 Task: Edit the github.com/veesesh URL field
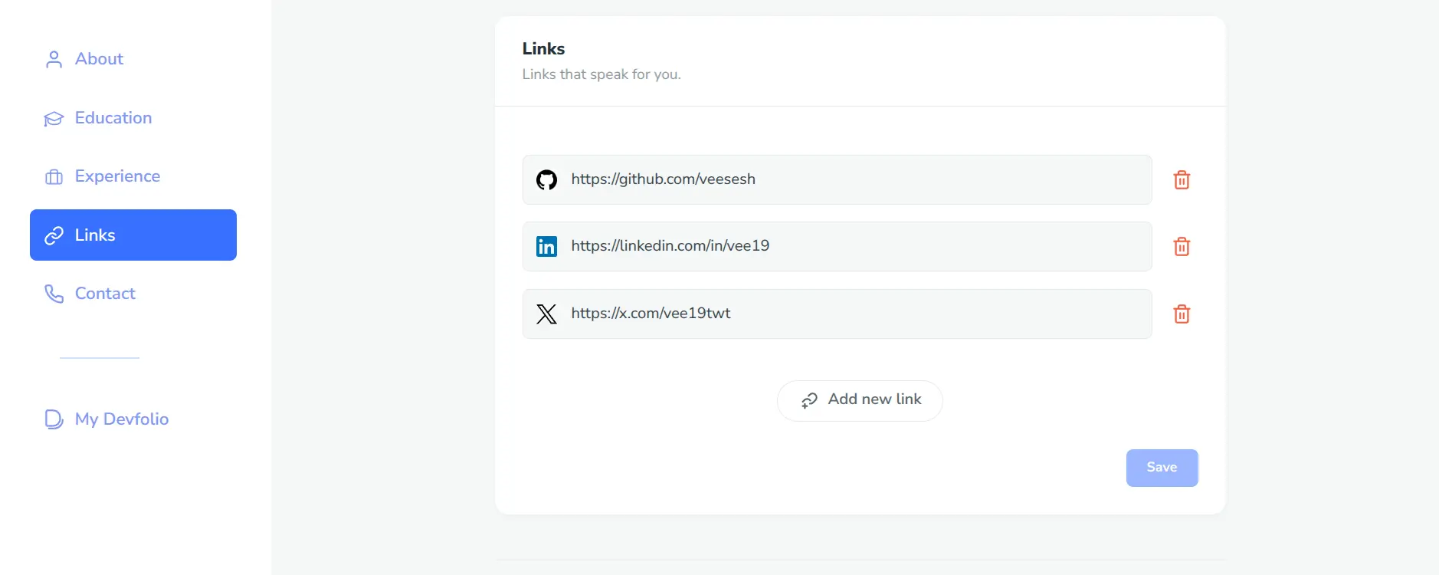(x=837, y=179)
